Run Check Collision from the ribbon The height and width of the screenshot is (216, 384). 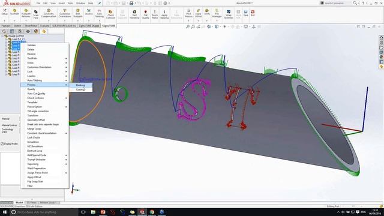110,14
